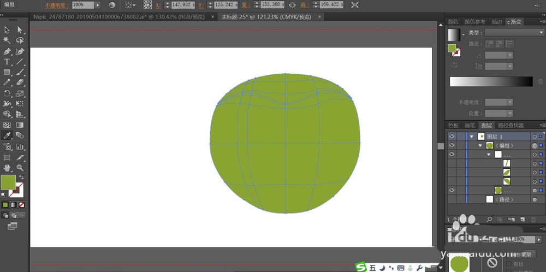Open the change screen mode button
Screen dimensions: 546x272
coord(12,226)
